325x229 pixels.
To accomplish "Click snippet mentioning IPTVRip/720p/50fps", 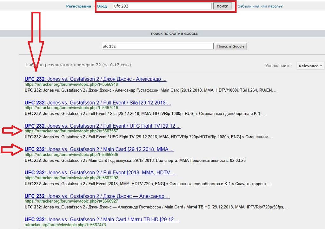I will point(156,207).
